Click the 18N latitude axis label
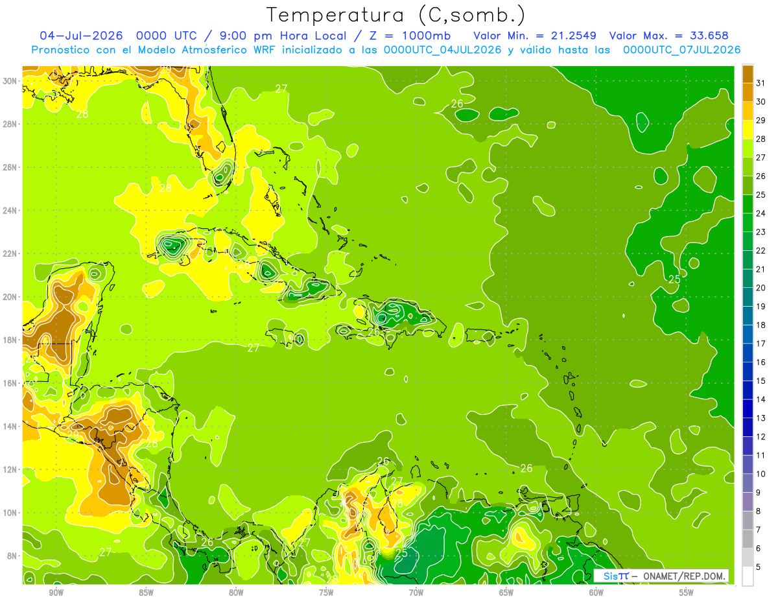The width and height of the screenshot is (778, 601). [10, 340]
